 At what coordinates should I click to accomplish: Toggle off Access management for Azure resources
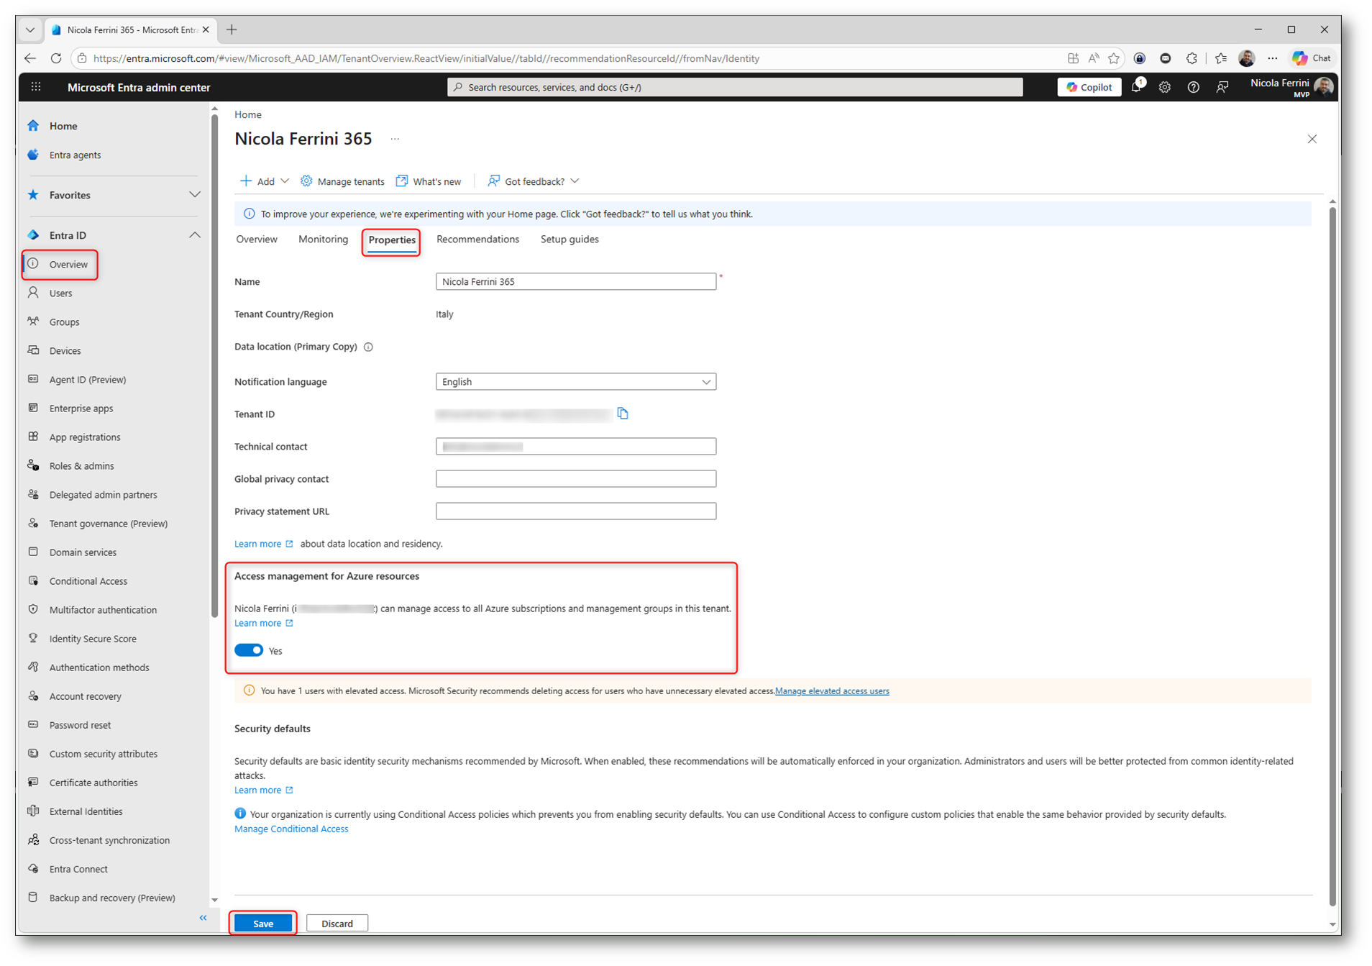(x=249, y=650)
